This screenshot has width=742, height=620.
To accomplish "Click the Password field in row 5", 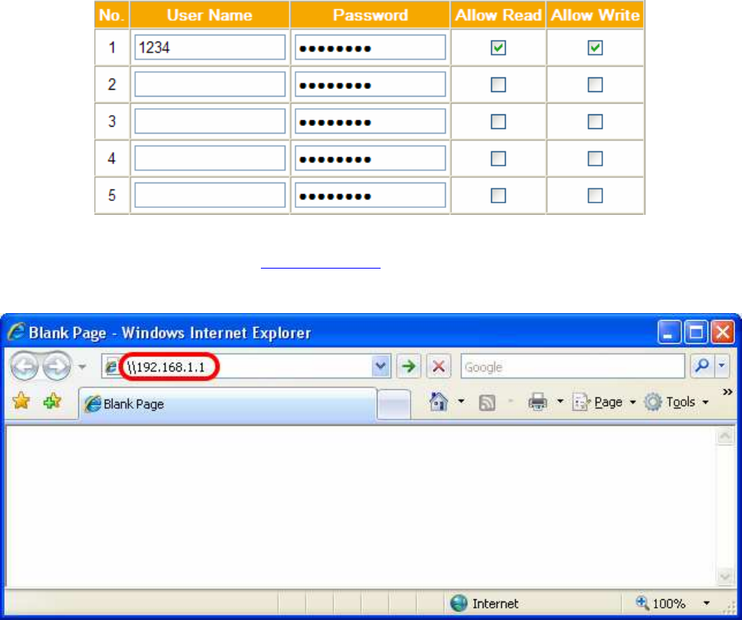I will (x=370, y=195).
